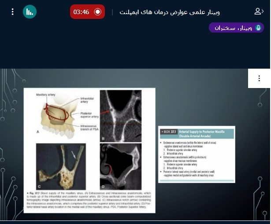Open the three-dot options menu at top left

[x=12, y=11]
